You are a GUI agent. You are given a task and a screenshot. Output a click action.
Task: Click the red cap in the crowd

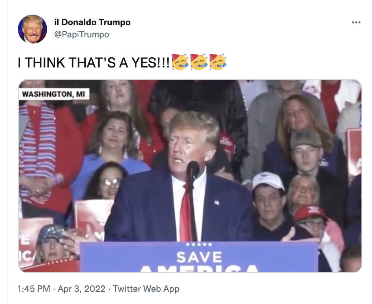pyautogui.click(x=310, y=213)
